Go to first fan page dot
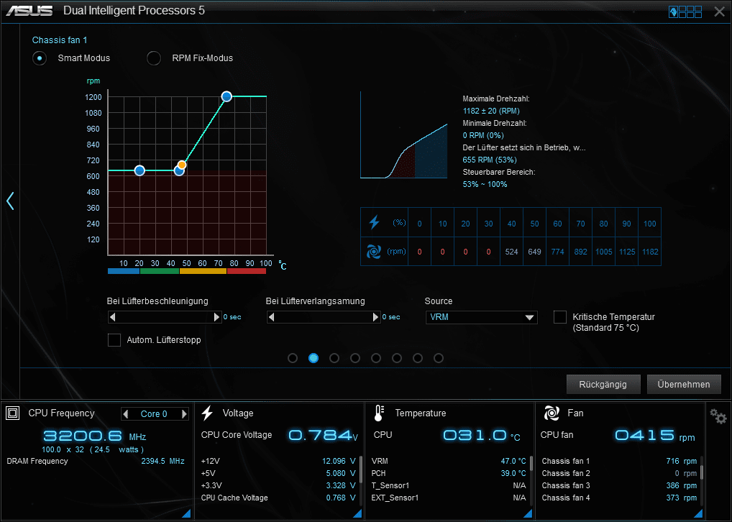 pyautogui.click(x=293, y=358)
